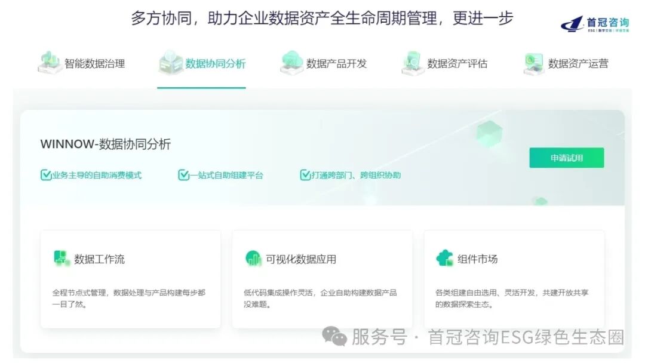Open the 数据资产评估 tab
The height and width of the screenshot is (363, 645).
(444, 63)
